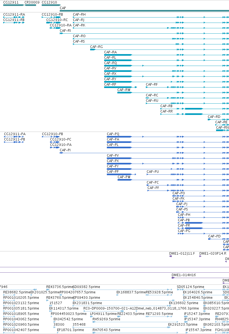The width and height of the screenshot is (229, 334).
Task: Select the CG12910 gene feature
Action: point(51,5)
